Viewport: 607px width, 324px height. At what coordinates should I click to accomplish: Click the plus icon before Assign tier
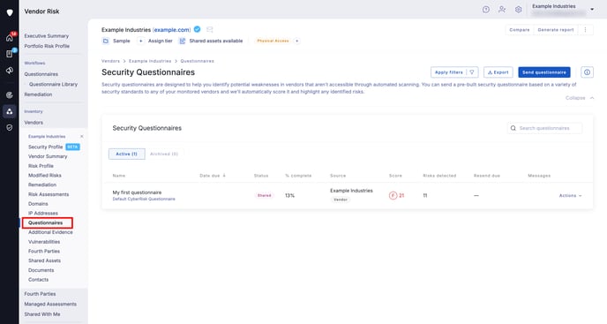pyautogui.click(x=141, y=41)
